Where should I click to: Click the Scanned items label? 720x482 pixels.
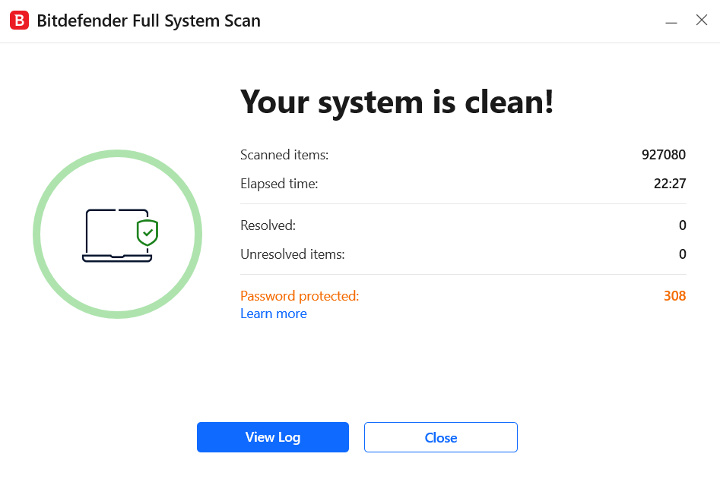coord(284,155)
